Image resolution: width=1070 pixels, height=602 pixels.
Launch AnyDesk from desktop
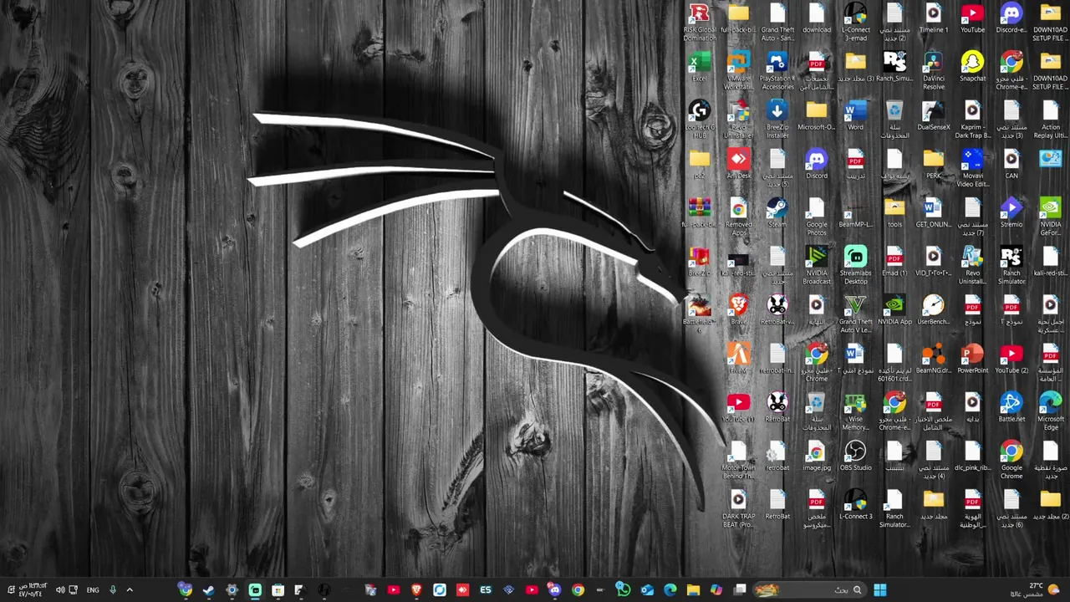tap(738, 164)
